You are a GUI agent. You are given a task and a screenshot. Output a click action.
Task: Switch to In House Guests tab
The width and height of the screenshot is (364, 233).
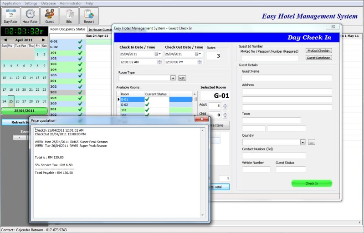pyautogui.click(x=100, y=30)
